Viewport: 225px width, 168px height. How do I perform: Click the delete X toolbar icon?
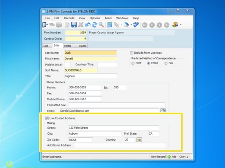81,25
